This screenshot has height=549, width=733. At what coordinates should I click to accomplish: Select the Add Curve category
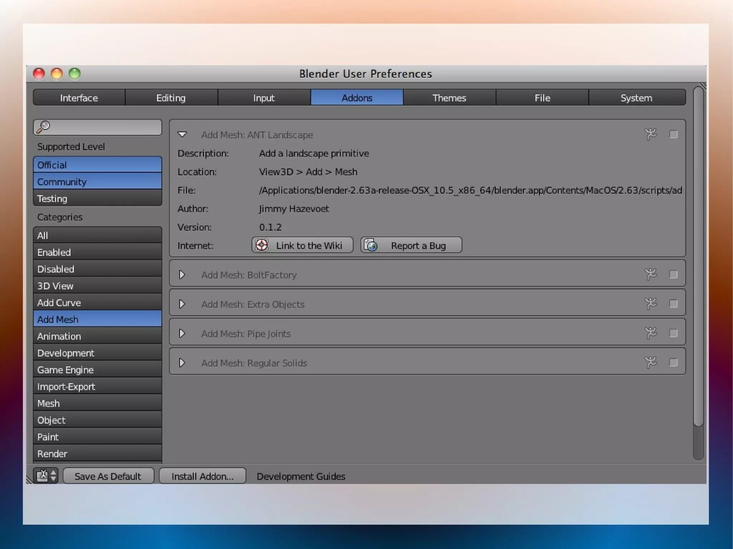point(97,302)
